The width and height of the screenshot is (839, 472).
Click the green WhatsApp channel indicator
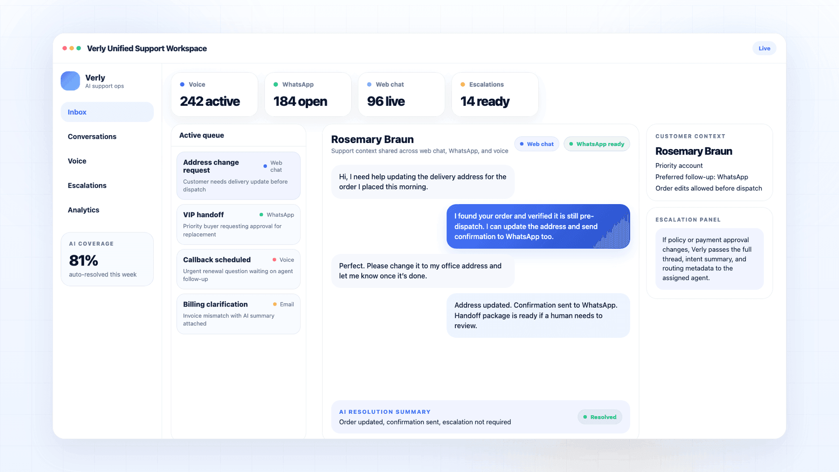click(x=276, y=84)
